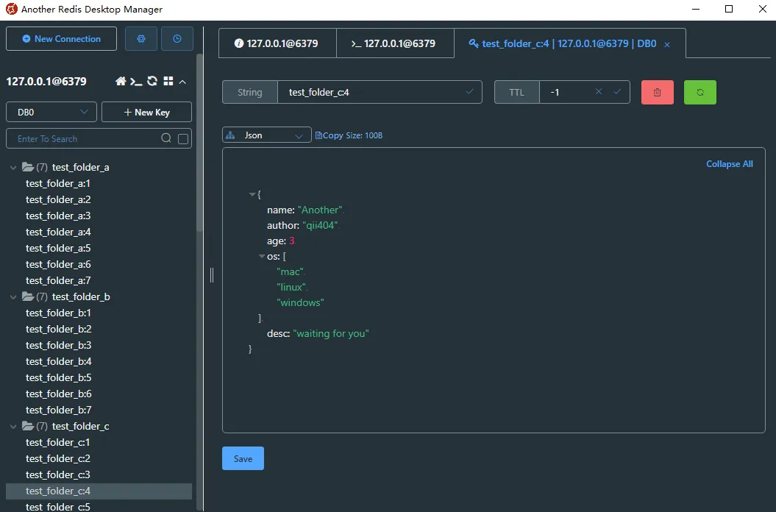Open settings with the gear icon

click(x=141, y=39)
